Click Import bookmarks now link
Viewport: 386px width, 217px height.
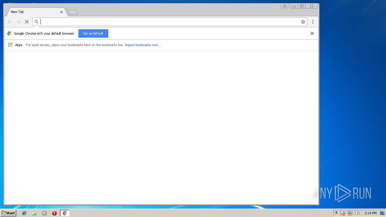[143, 45]
